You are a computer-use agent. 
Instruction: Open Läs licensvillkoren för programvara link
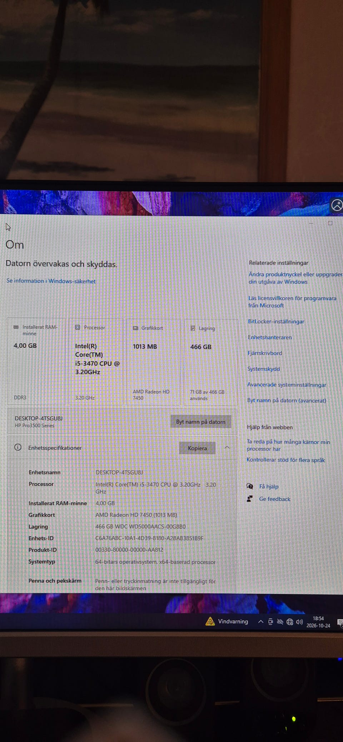(x=292, y=302)
